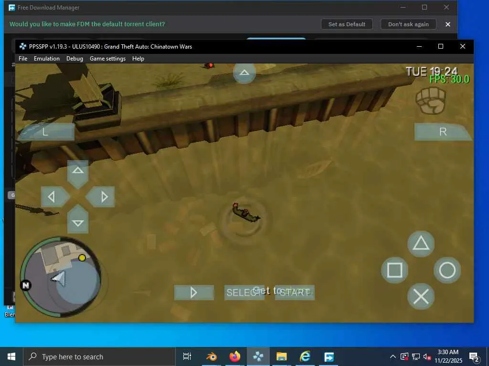Open the notification center icon
489x366 pixels.
tap(474, 357)
